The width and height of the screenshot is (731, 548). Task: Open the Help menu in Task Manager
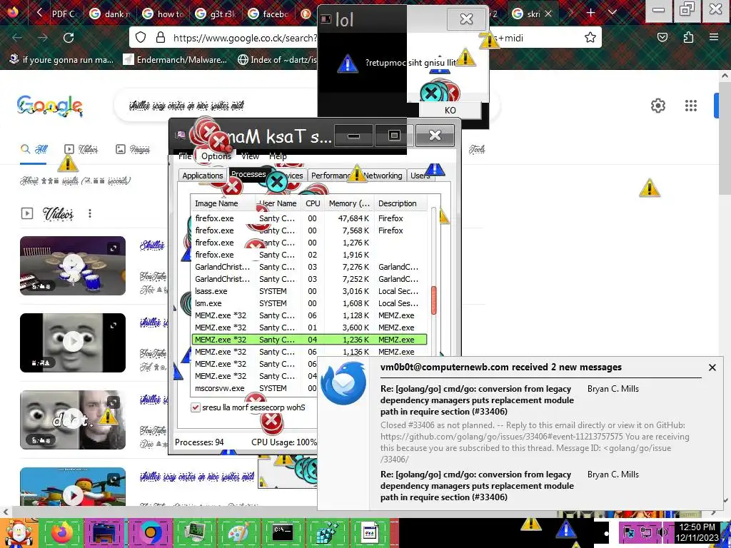coord(278,156)
